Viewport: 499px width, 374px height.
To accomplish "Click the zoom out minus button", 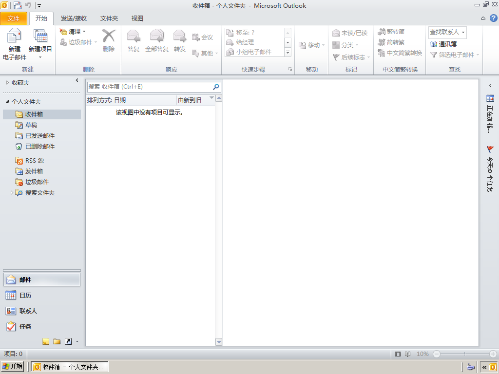I will pos(437,354).
